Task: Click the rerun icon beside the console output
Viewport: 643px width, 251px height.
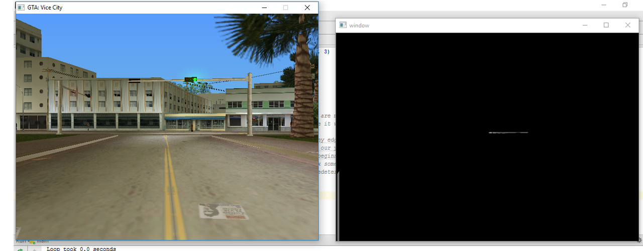Action: 21,249
